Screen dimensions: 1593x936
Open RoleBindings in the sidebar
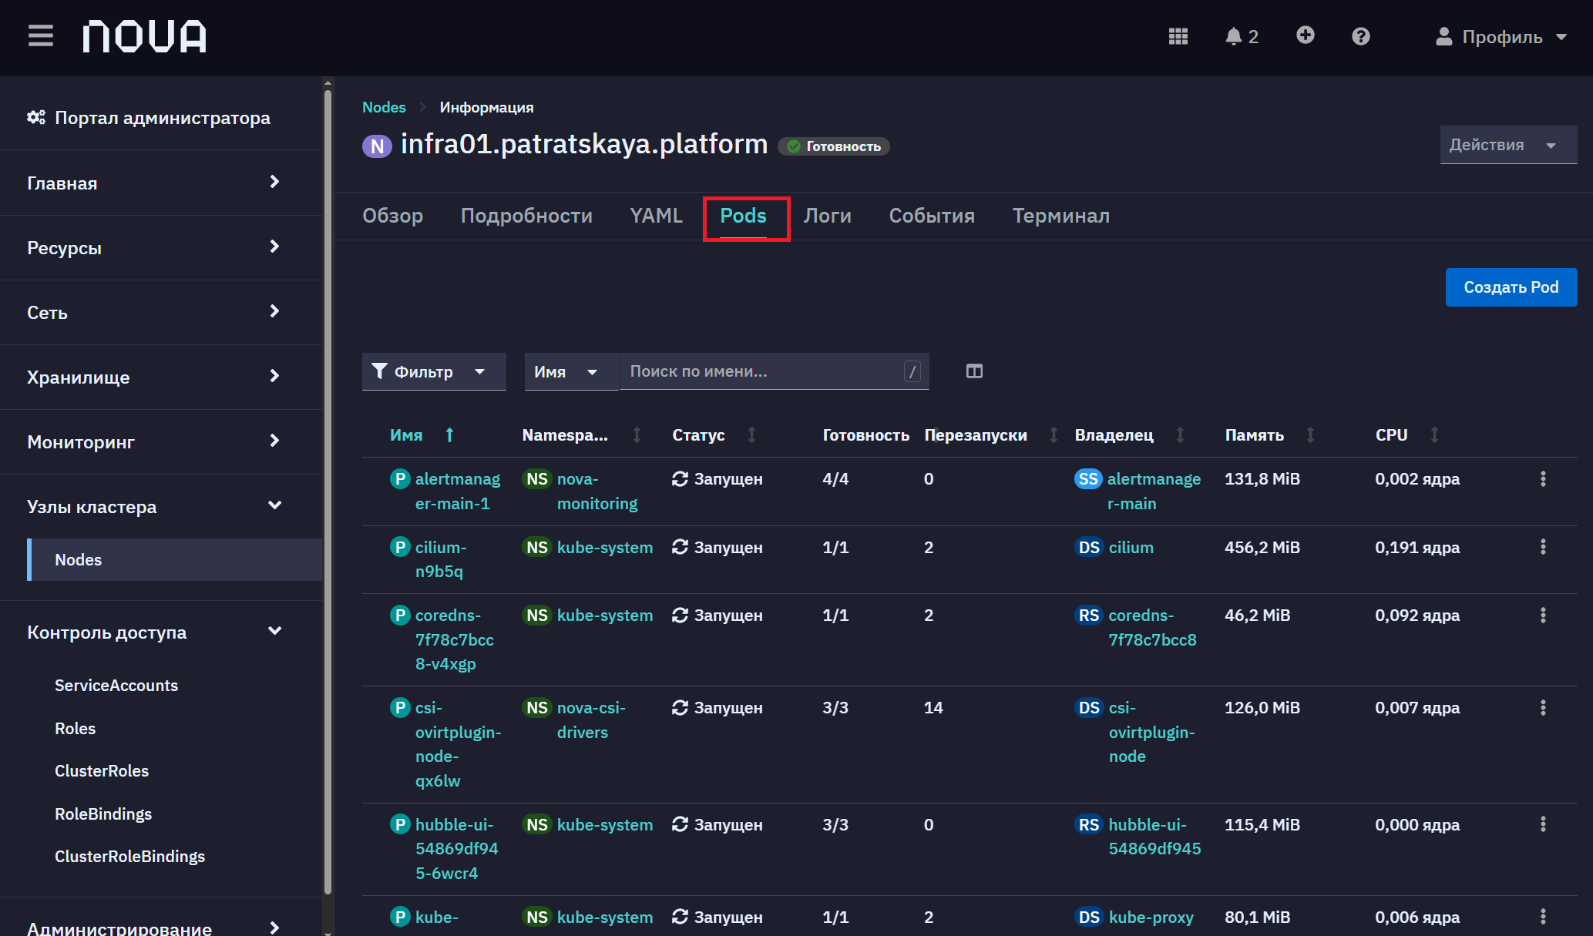click(x=103, y=814)
